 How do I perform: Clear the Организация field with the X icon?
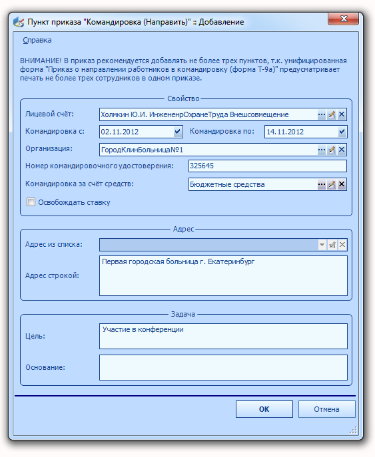342,150
